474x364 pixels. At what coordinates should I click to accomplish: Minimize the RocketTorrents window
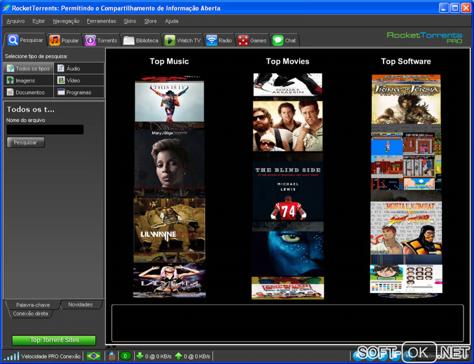(x=444, y=8)
